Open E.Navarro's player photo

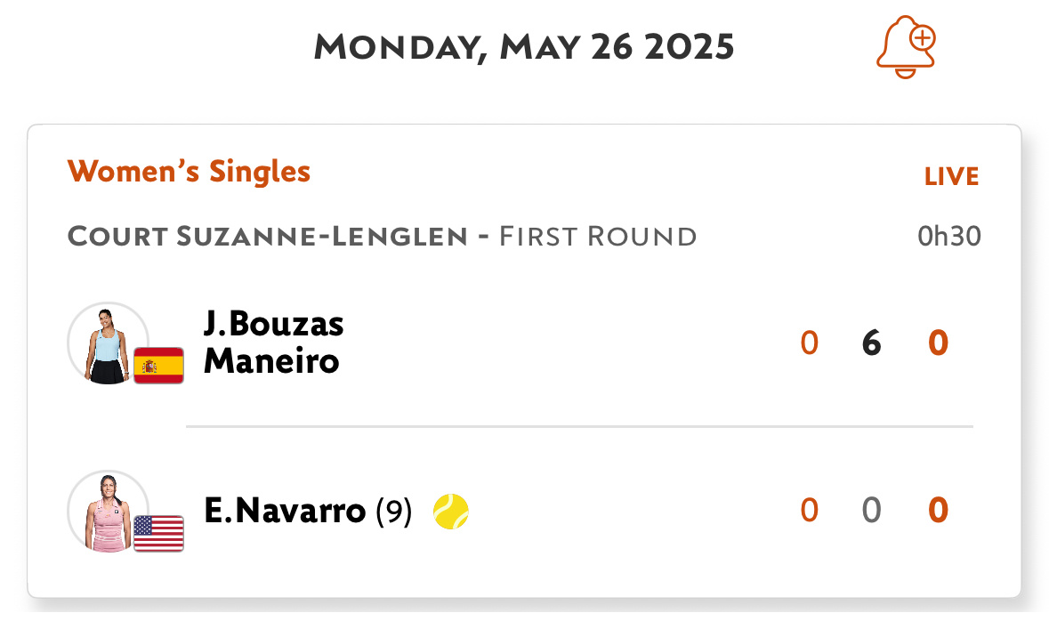(x=107, y=511)
